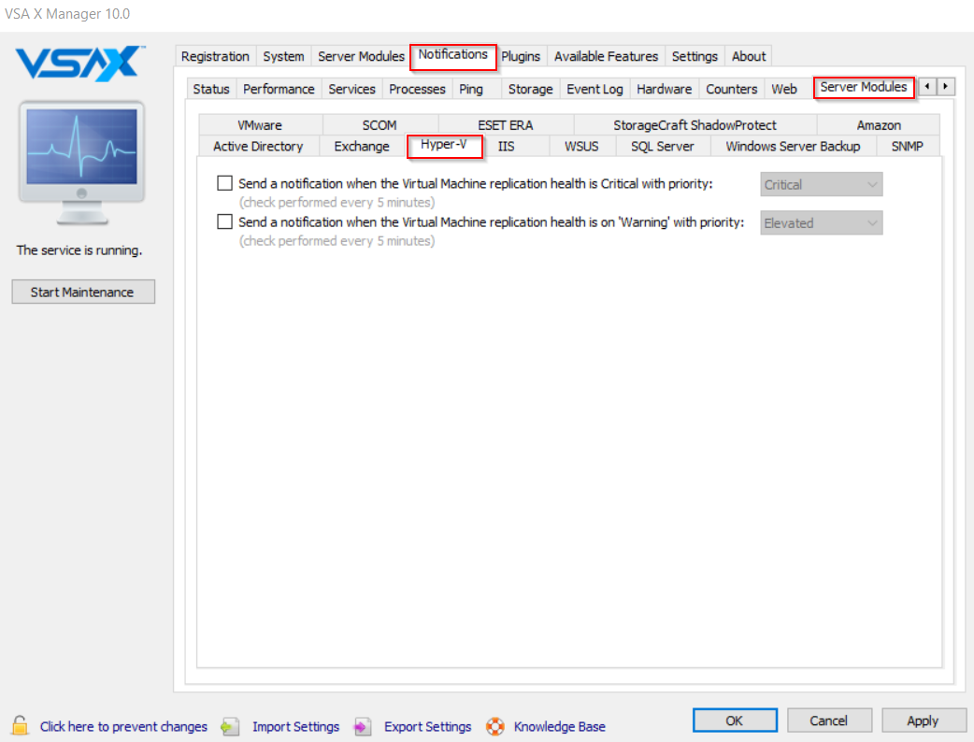Enable 'Warning' replication health notification checkbox

(x=225, y=221)
